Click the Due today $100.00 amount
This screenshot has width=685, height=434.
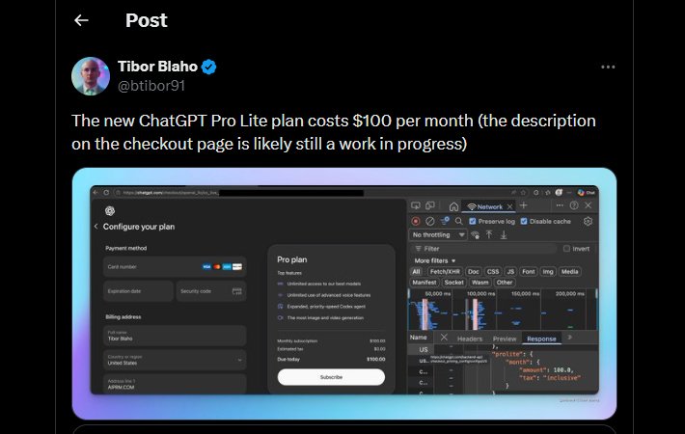point(375,360)
